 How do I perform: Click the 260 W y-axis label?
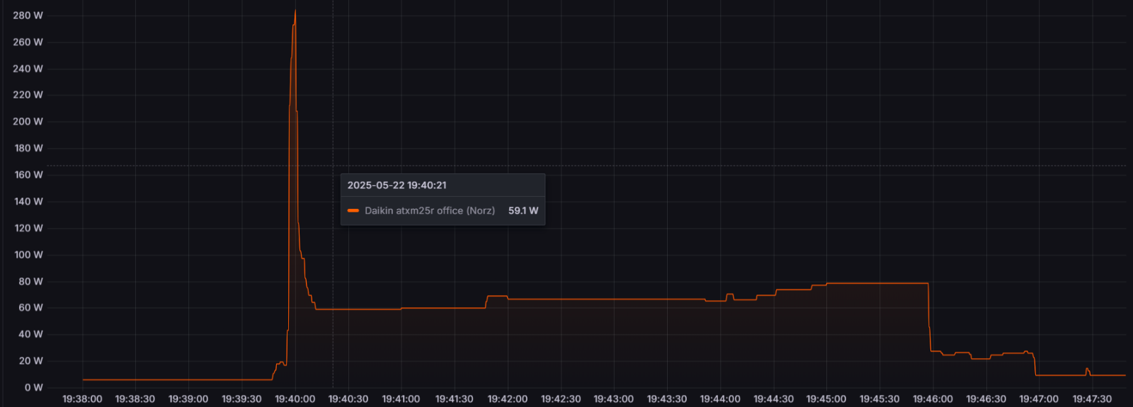point(28,42)
